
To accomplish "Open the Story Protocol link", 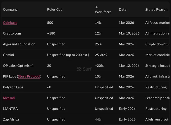I will coord(29,77).
